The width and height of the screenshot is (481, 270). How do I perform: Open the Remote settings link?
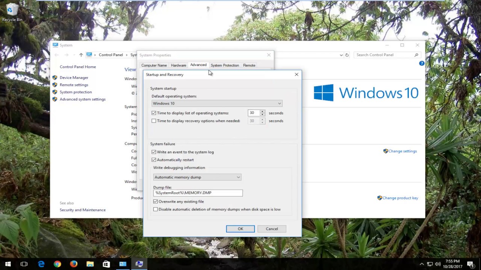[74, 85]
